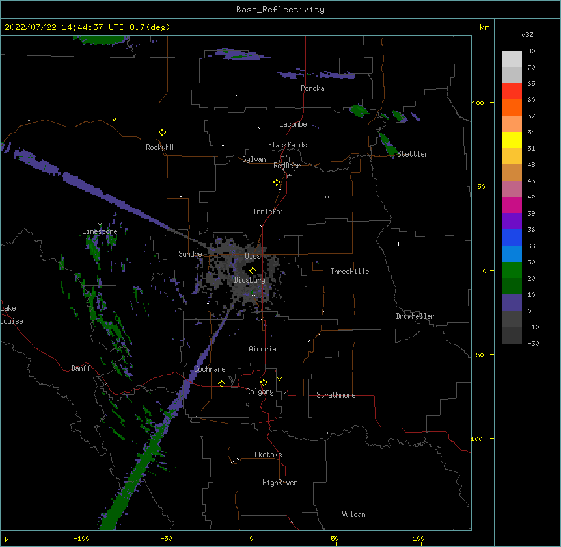The height and width of the screenshot is (547, 561).
Task: Click the RedDeer city label
Action: (286, 166)
